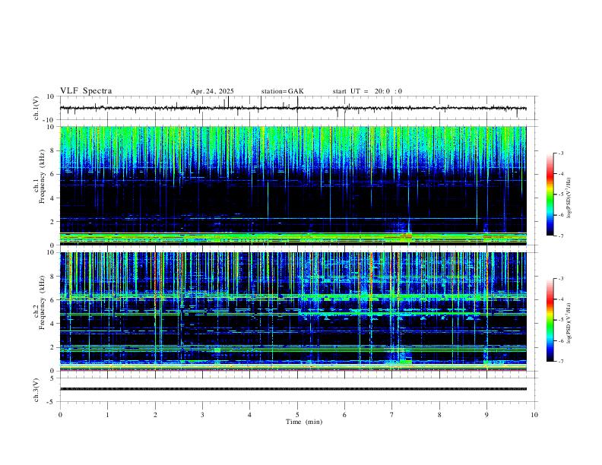
Task: Select the log(PSD) label beside ch.2 colorbar
Action: [x=569, y=324]
